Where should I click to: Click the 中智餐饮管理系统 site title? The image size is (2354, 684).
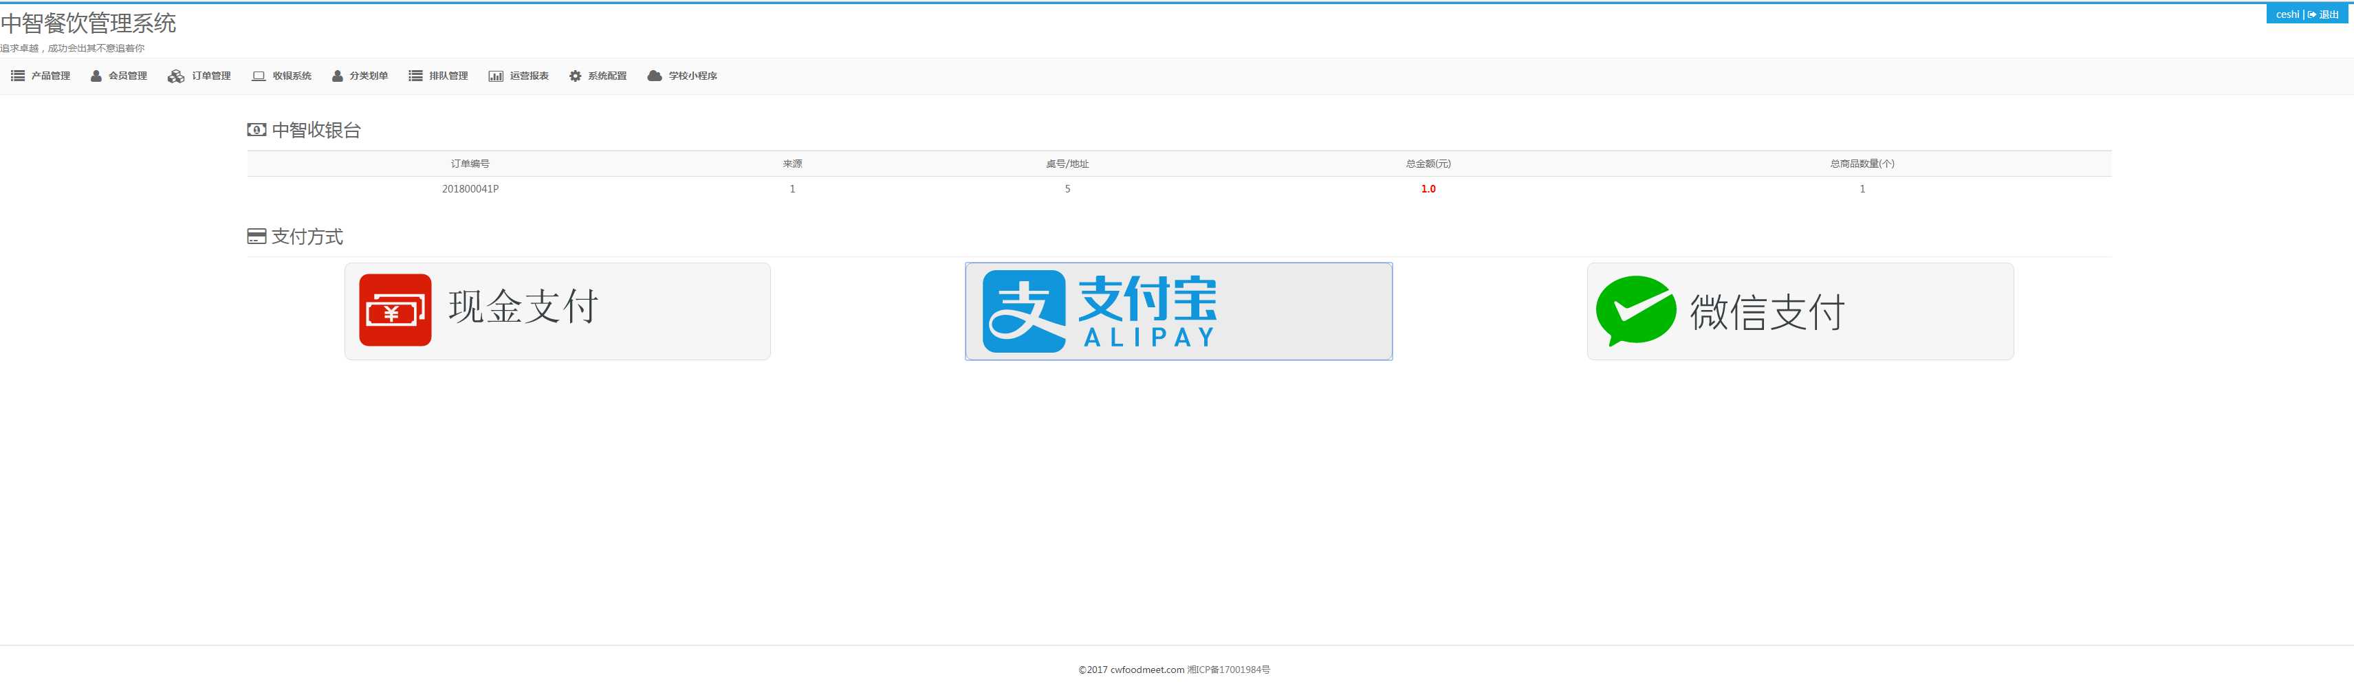(89, 23)
